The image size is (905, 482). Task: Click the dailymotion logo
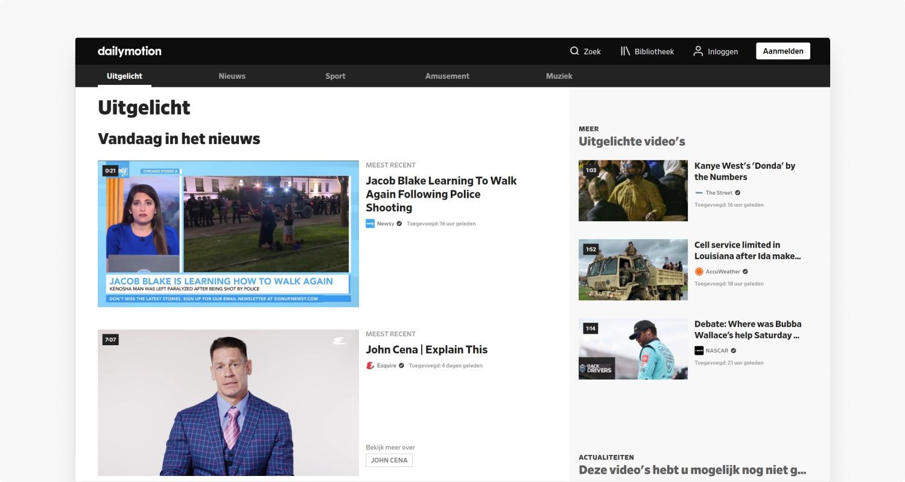(130, 51)
